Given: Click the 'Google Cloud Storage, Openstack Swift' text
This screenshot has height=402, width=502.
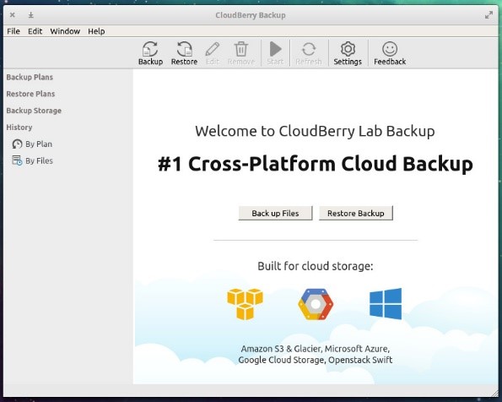Looking at the screenshot, I should (x=316, y=360).
